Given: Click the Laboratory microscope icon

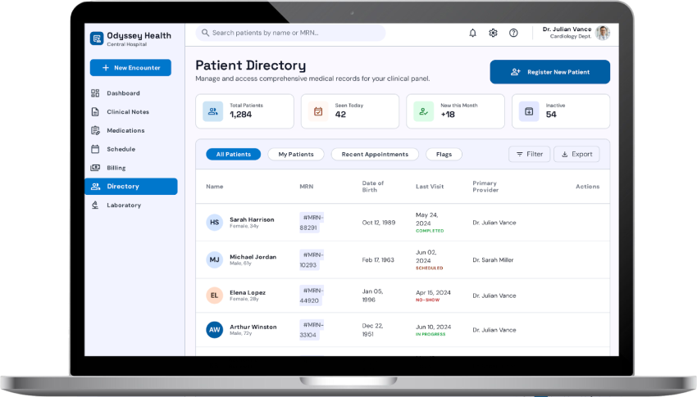Looking at the screenshot, I should point(95,205).
